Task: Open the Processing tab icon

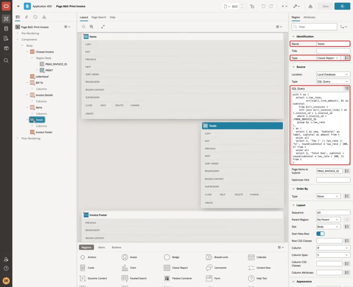Action: pyautogui.click(x=35, y=17)
